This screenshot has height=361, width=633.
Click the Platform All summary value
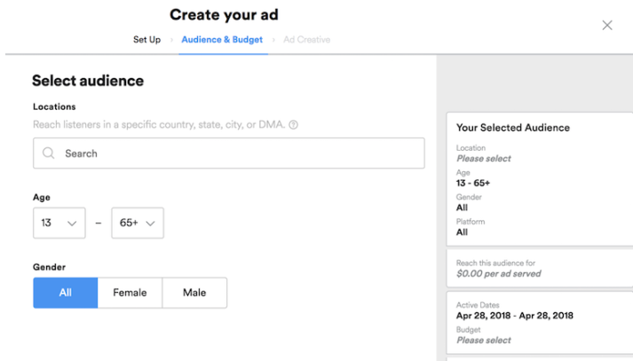pos(462,232)
